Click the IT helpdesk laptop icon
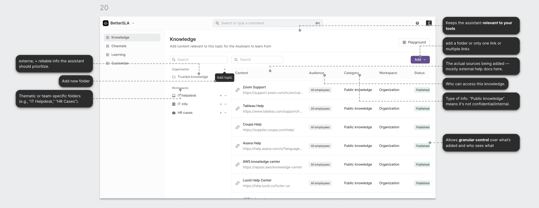Screen dimensions: 539x208 click(174, 95)
